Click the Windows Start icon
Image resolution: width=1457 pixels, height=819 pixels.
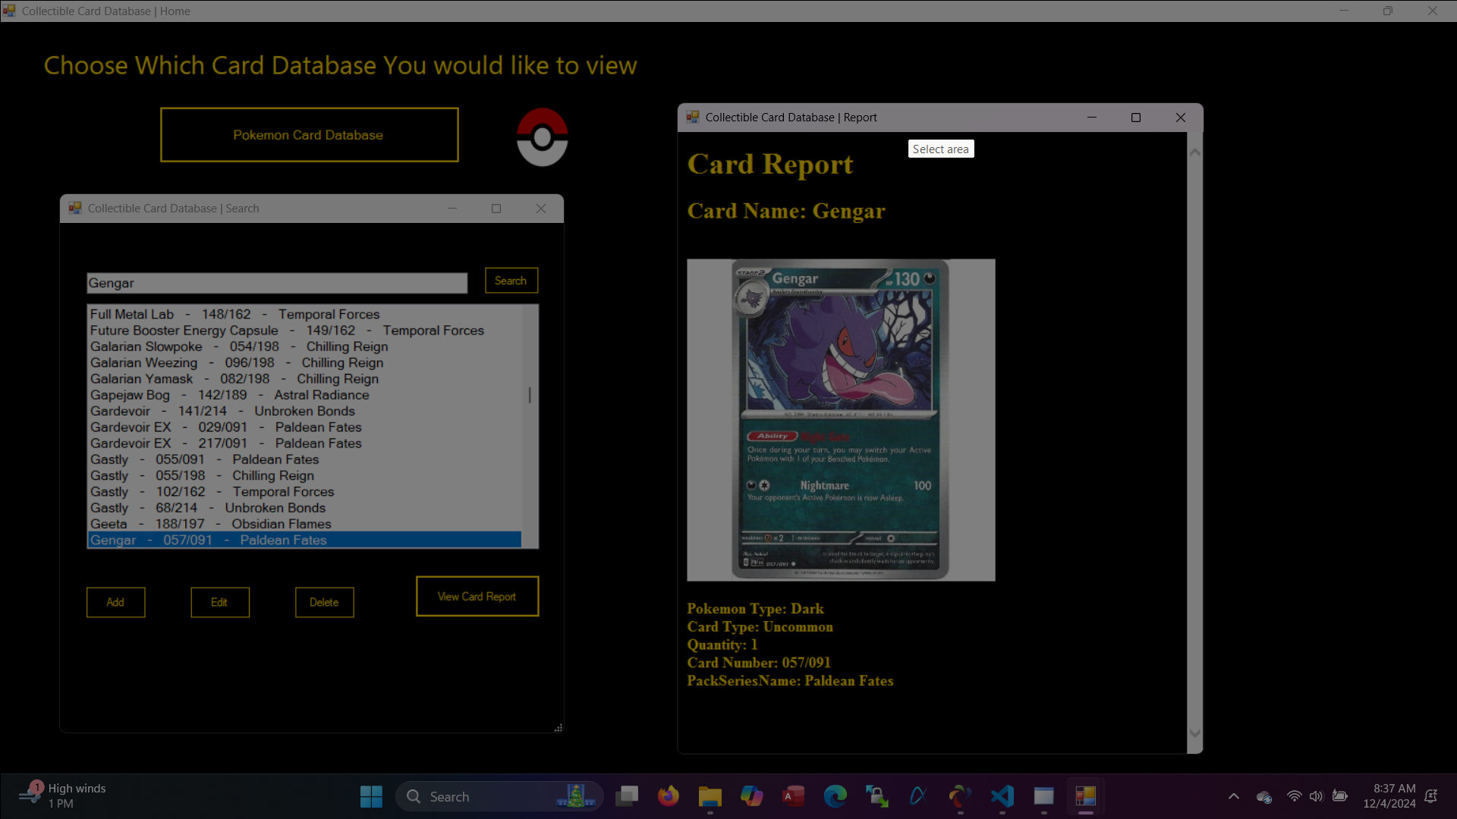point(371,796)
